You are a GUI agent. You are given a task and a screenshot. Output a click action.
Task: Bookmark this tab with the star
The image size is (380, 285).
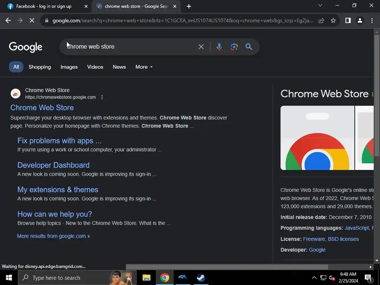click(333, 21)
